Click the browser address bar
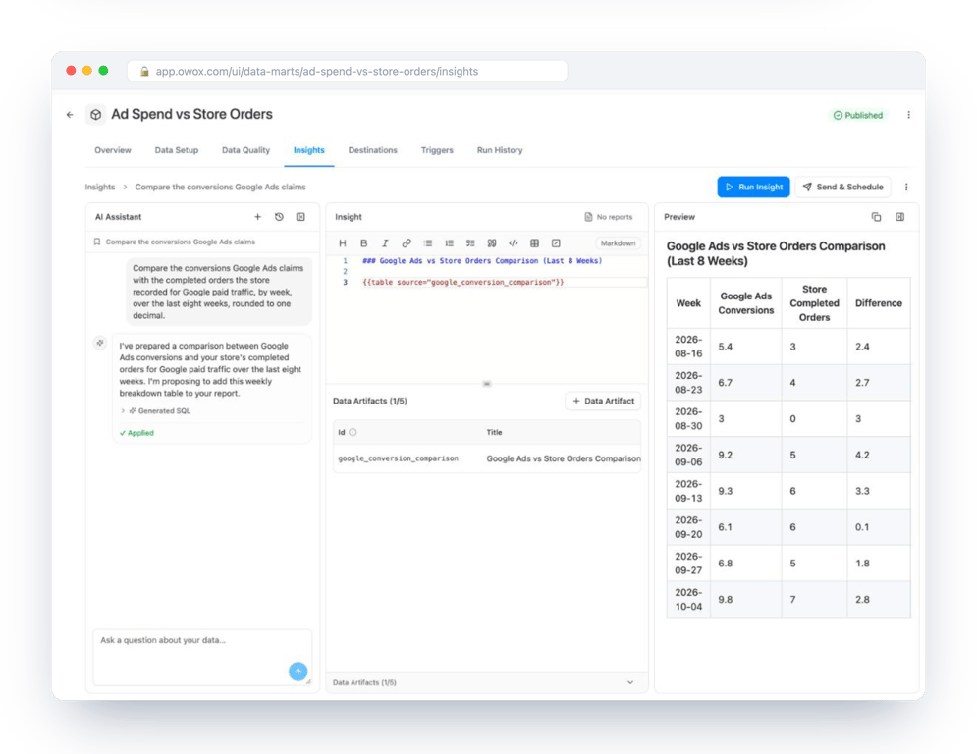This screenshot has height=754, width=977. pyautogui.click(x=347, y=71)
